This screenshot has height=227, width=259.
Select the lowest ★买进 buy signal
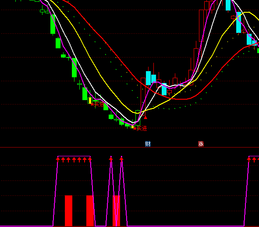tap(140, 128)
